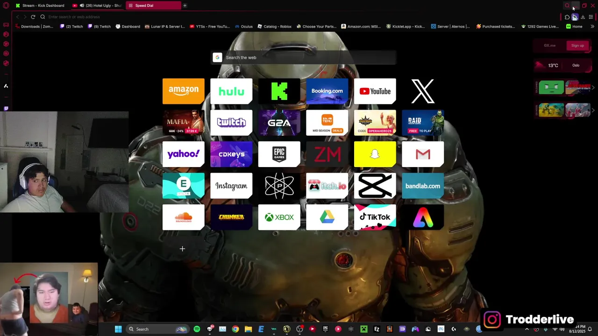Open a new tab with plus button
598x336 pixels.
click(185, 6)
